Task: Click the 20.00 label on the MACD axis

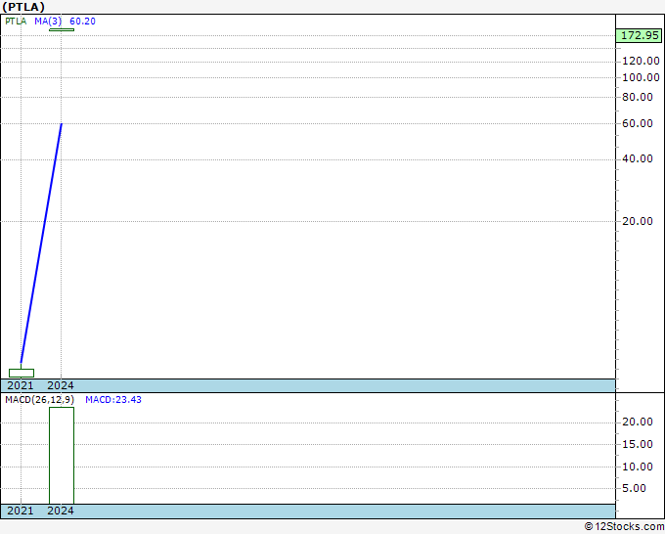Action: pos(638,422)
